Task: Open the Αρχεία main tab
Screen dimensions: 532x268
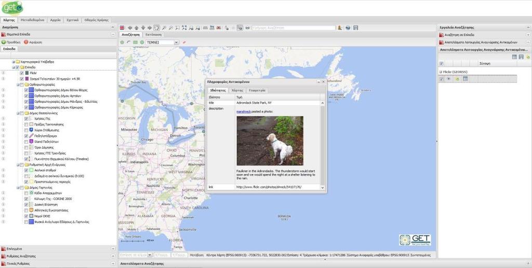Action: (55, 20)
